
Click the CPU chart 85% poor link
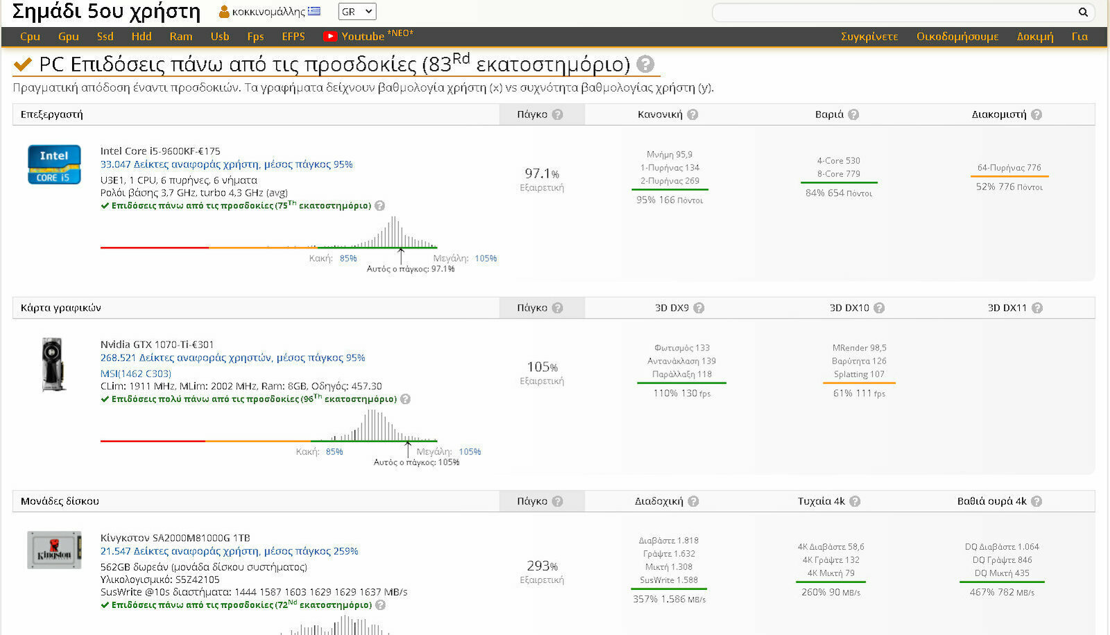[x=348, y=258]
